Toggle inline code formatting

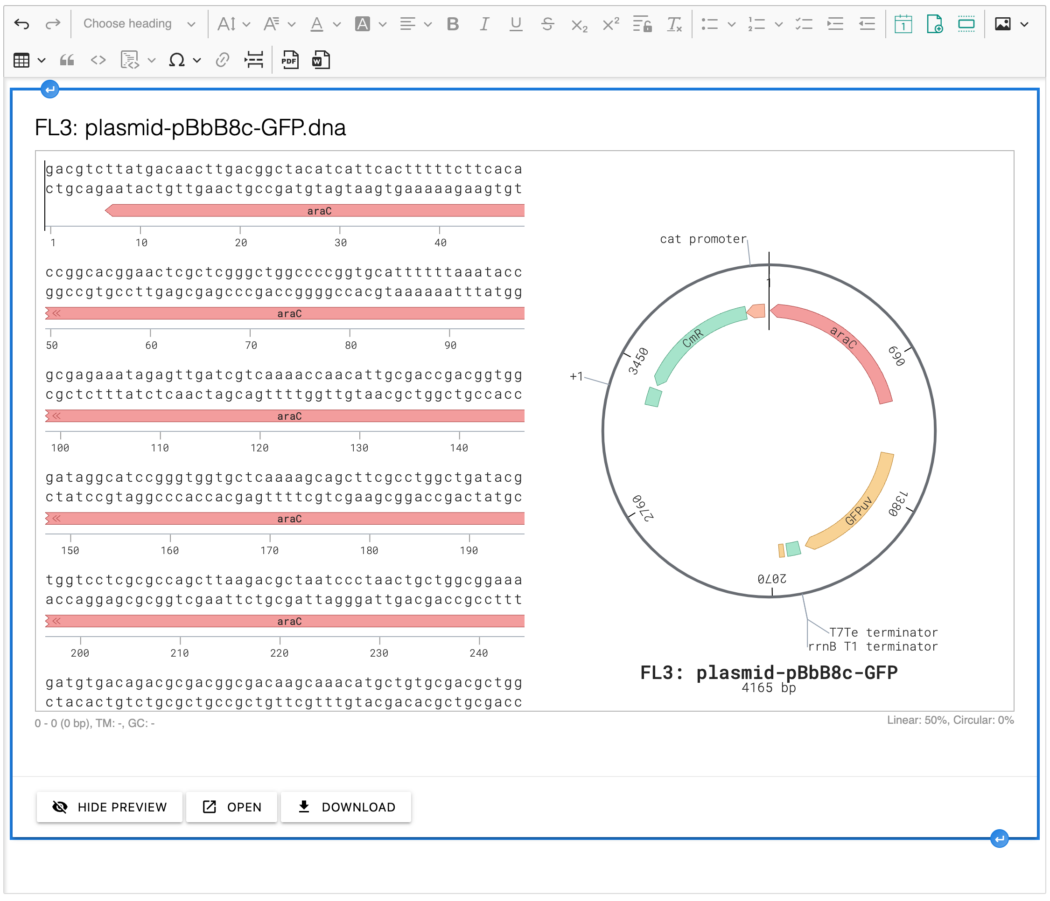point(98,60)
